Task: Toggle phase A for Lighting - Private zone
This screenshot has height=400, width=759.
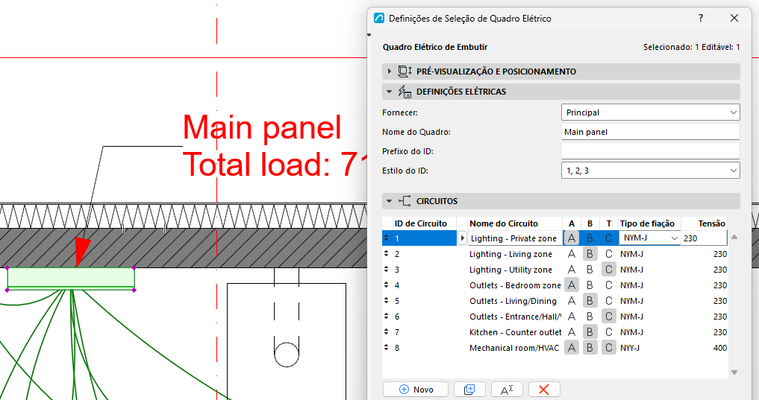Action: (x=572, y=238)
